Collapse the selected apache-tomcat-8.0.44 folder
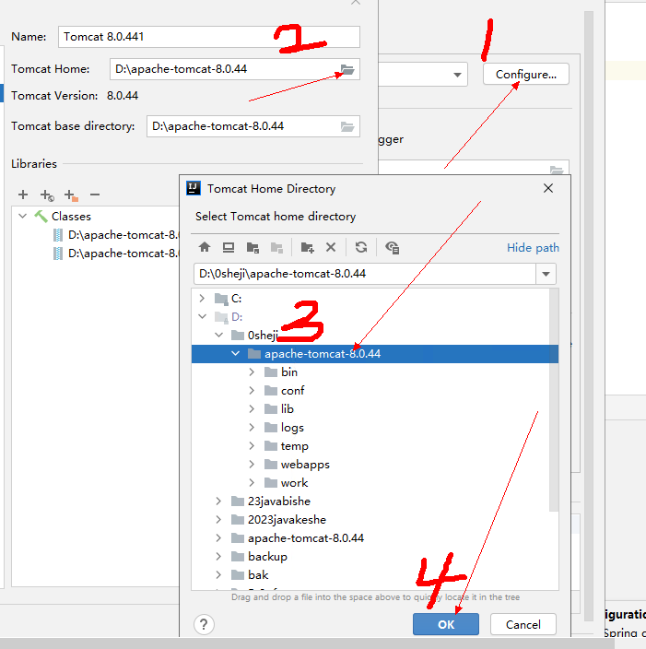 (x=236, y=353)
